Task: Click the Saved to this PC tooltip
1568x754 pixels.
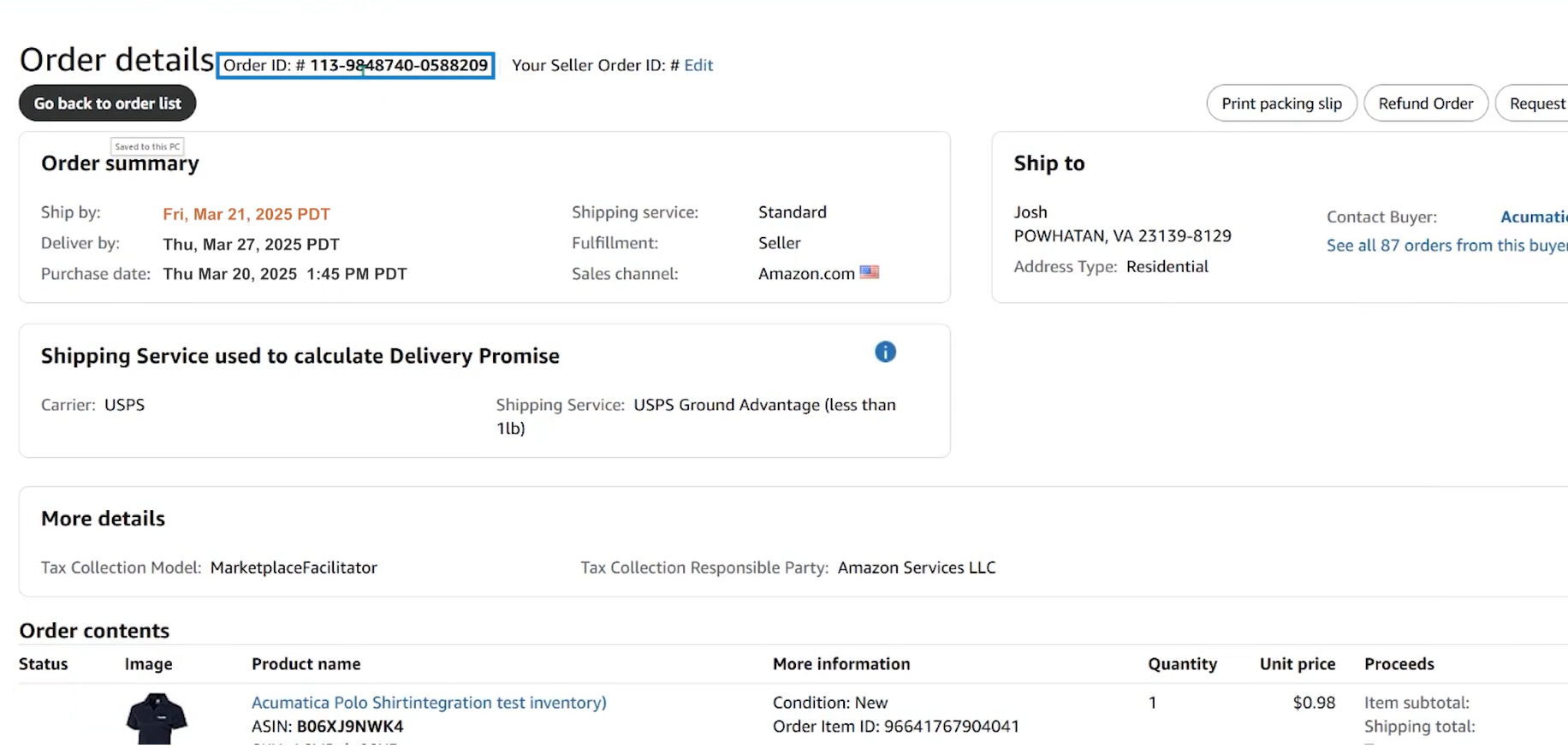Action: tap(147, 146)
